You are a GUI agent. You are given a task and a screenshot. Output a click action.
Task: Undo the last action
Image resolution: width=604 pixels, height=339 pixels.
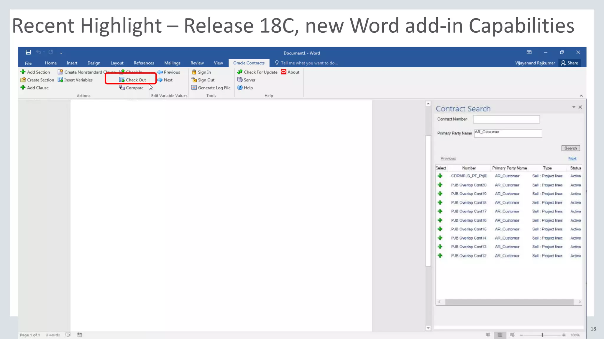pyautogui.click(x=39, y=52)
